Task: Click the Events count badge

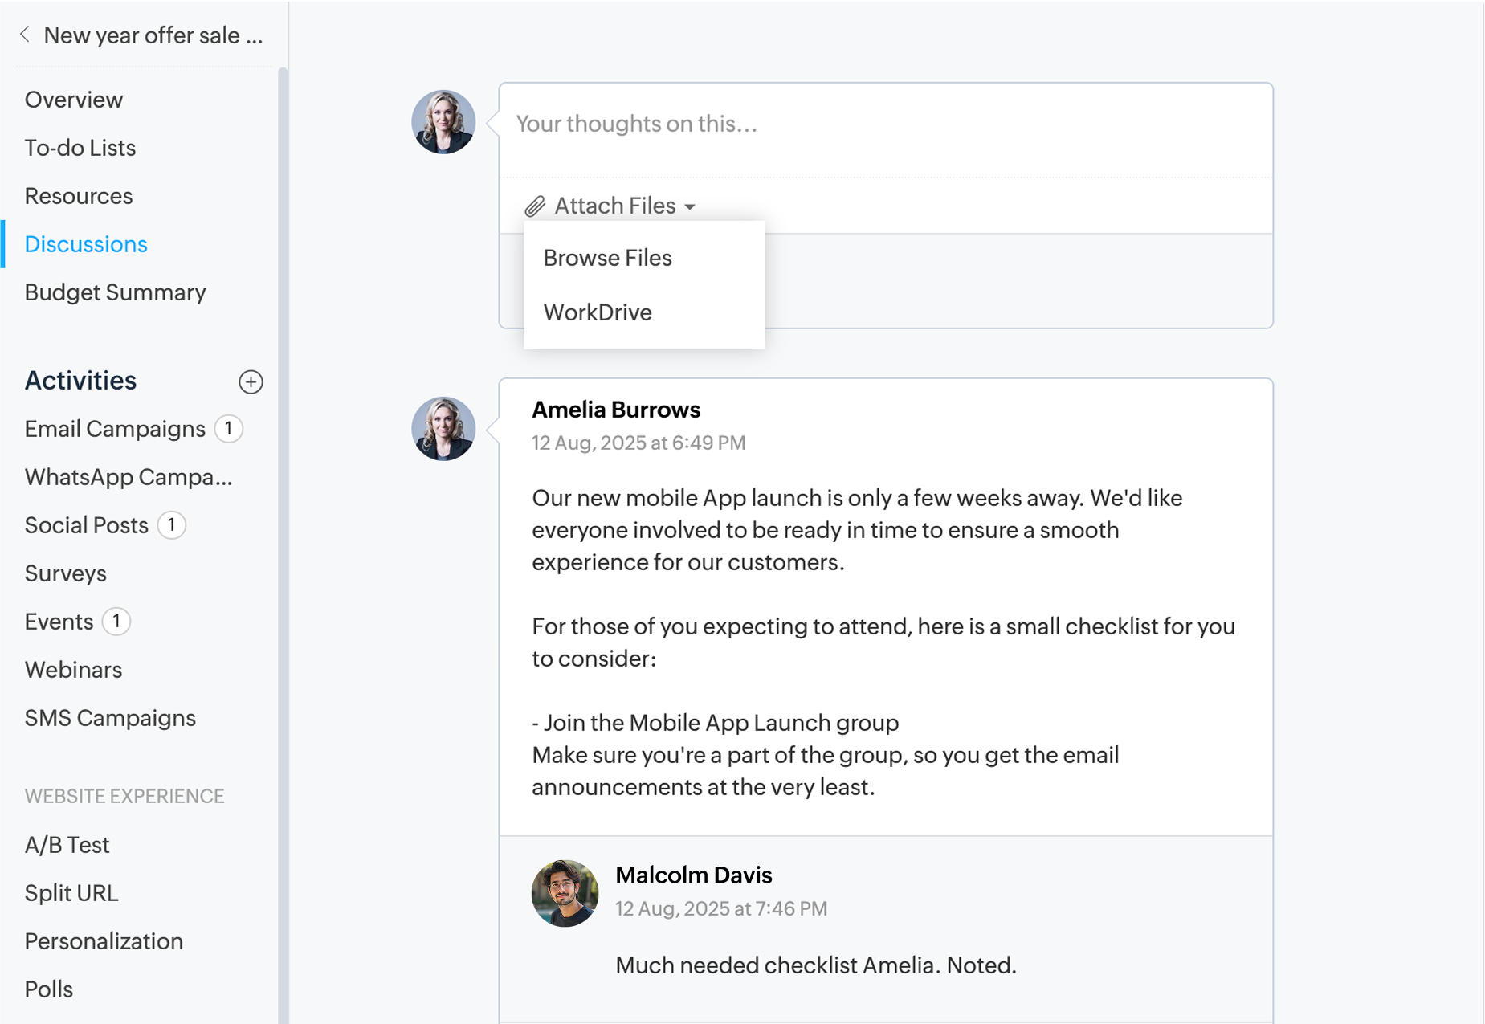Action: 116,622
